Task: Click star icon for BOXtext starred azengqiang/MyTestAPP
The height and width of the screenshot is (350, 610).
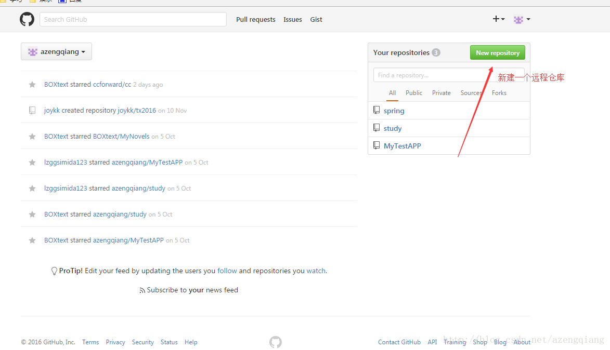Action: 32,240
